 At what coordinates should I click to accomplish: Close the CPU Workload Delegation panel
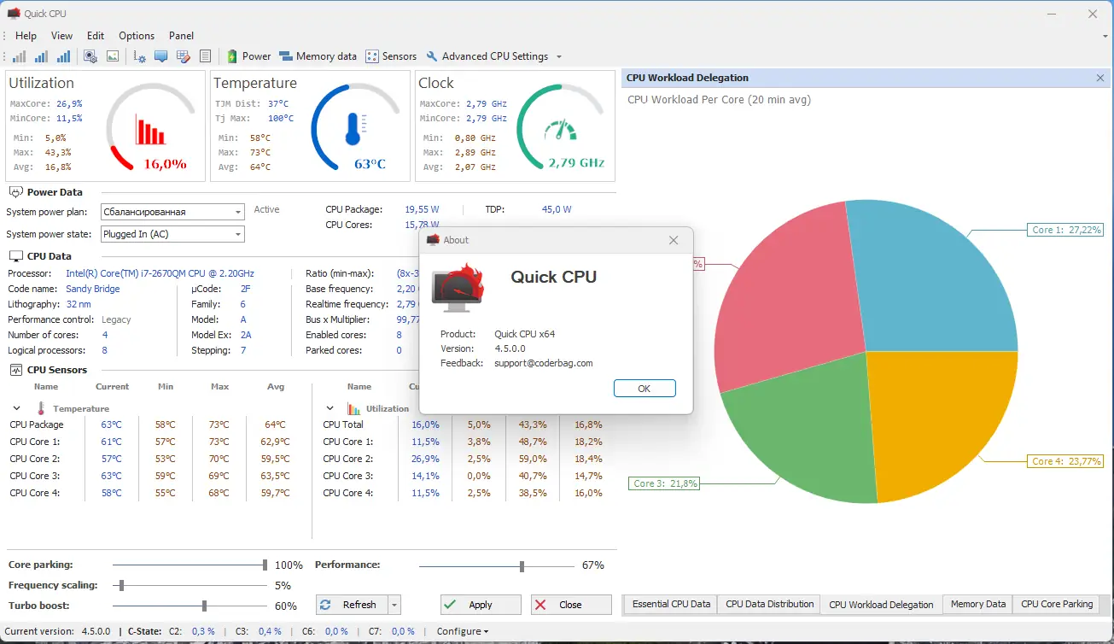1100,78
